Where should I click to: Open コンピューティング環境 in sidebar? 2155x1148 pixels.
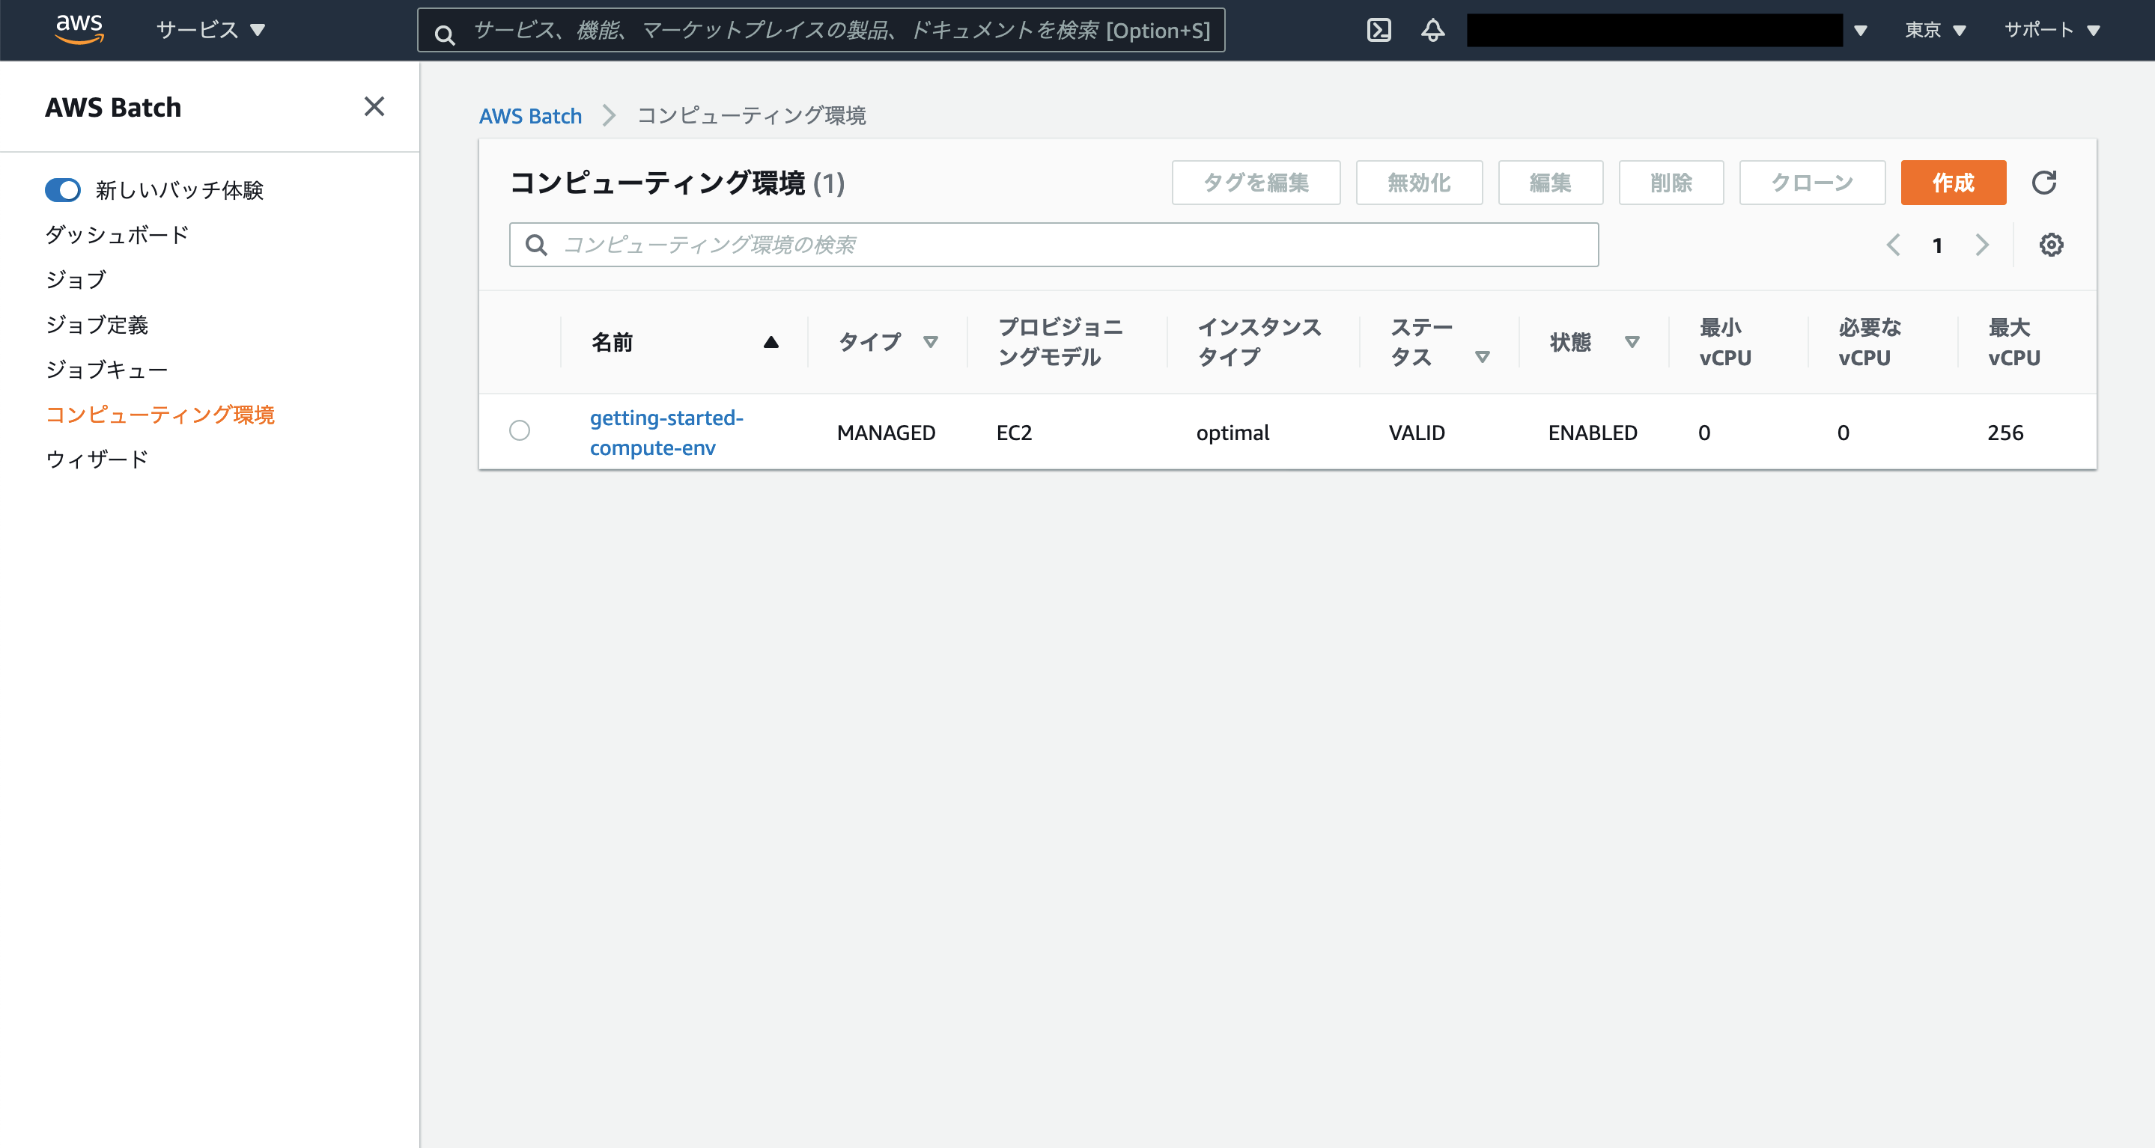click(x=159, y=415)
